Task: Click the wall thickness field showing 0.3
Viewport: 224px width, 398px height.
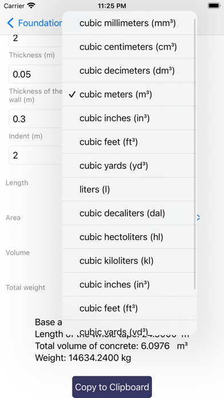Action: [x=35, y=119]
